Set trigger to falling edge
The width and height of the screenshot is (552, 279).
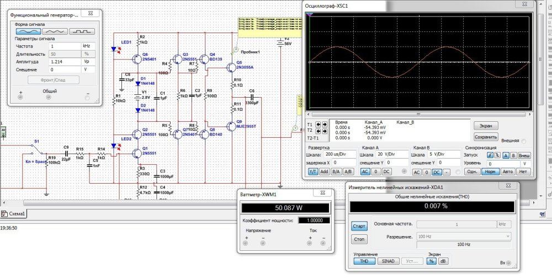click(x=497, y=155)
